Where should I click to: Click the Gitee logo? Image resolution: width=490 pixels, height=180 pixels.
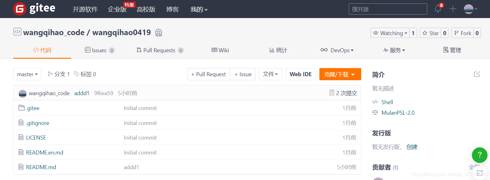point(34,9)
